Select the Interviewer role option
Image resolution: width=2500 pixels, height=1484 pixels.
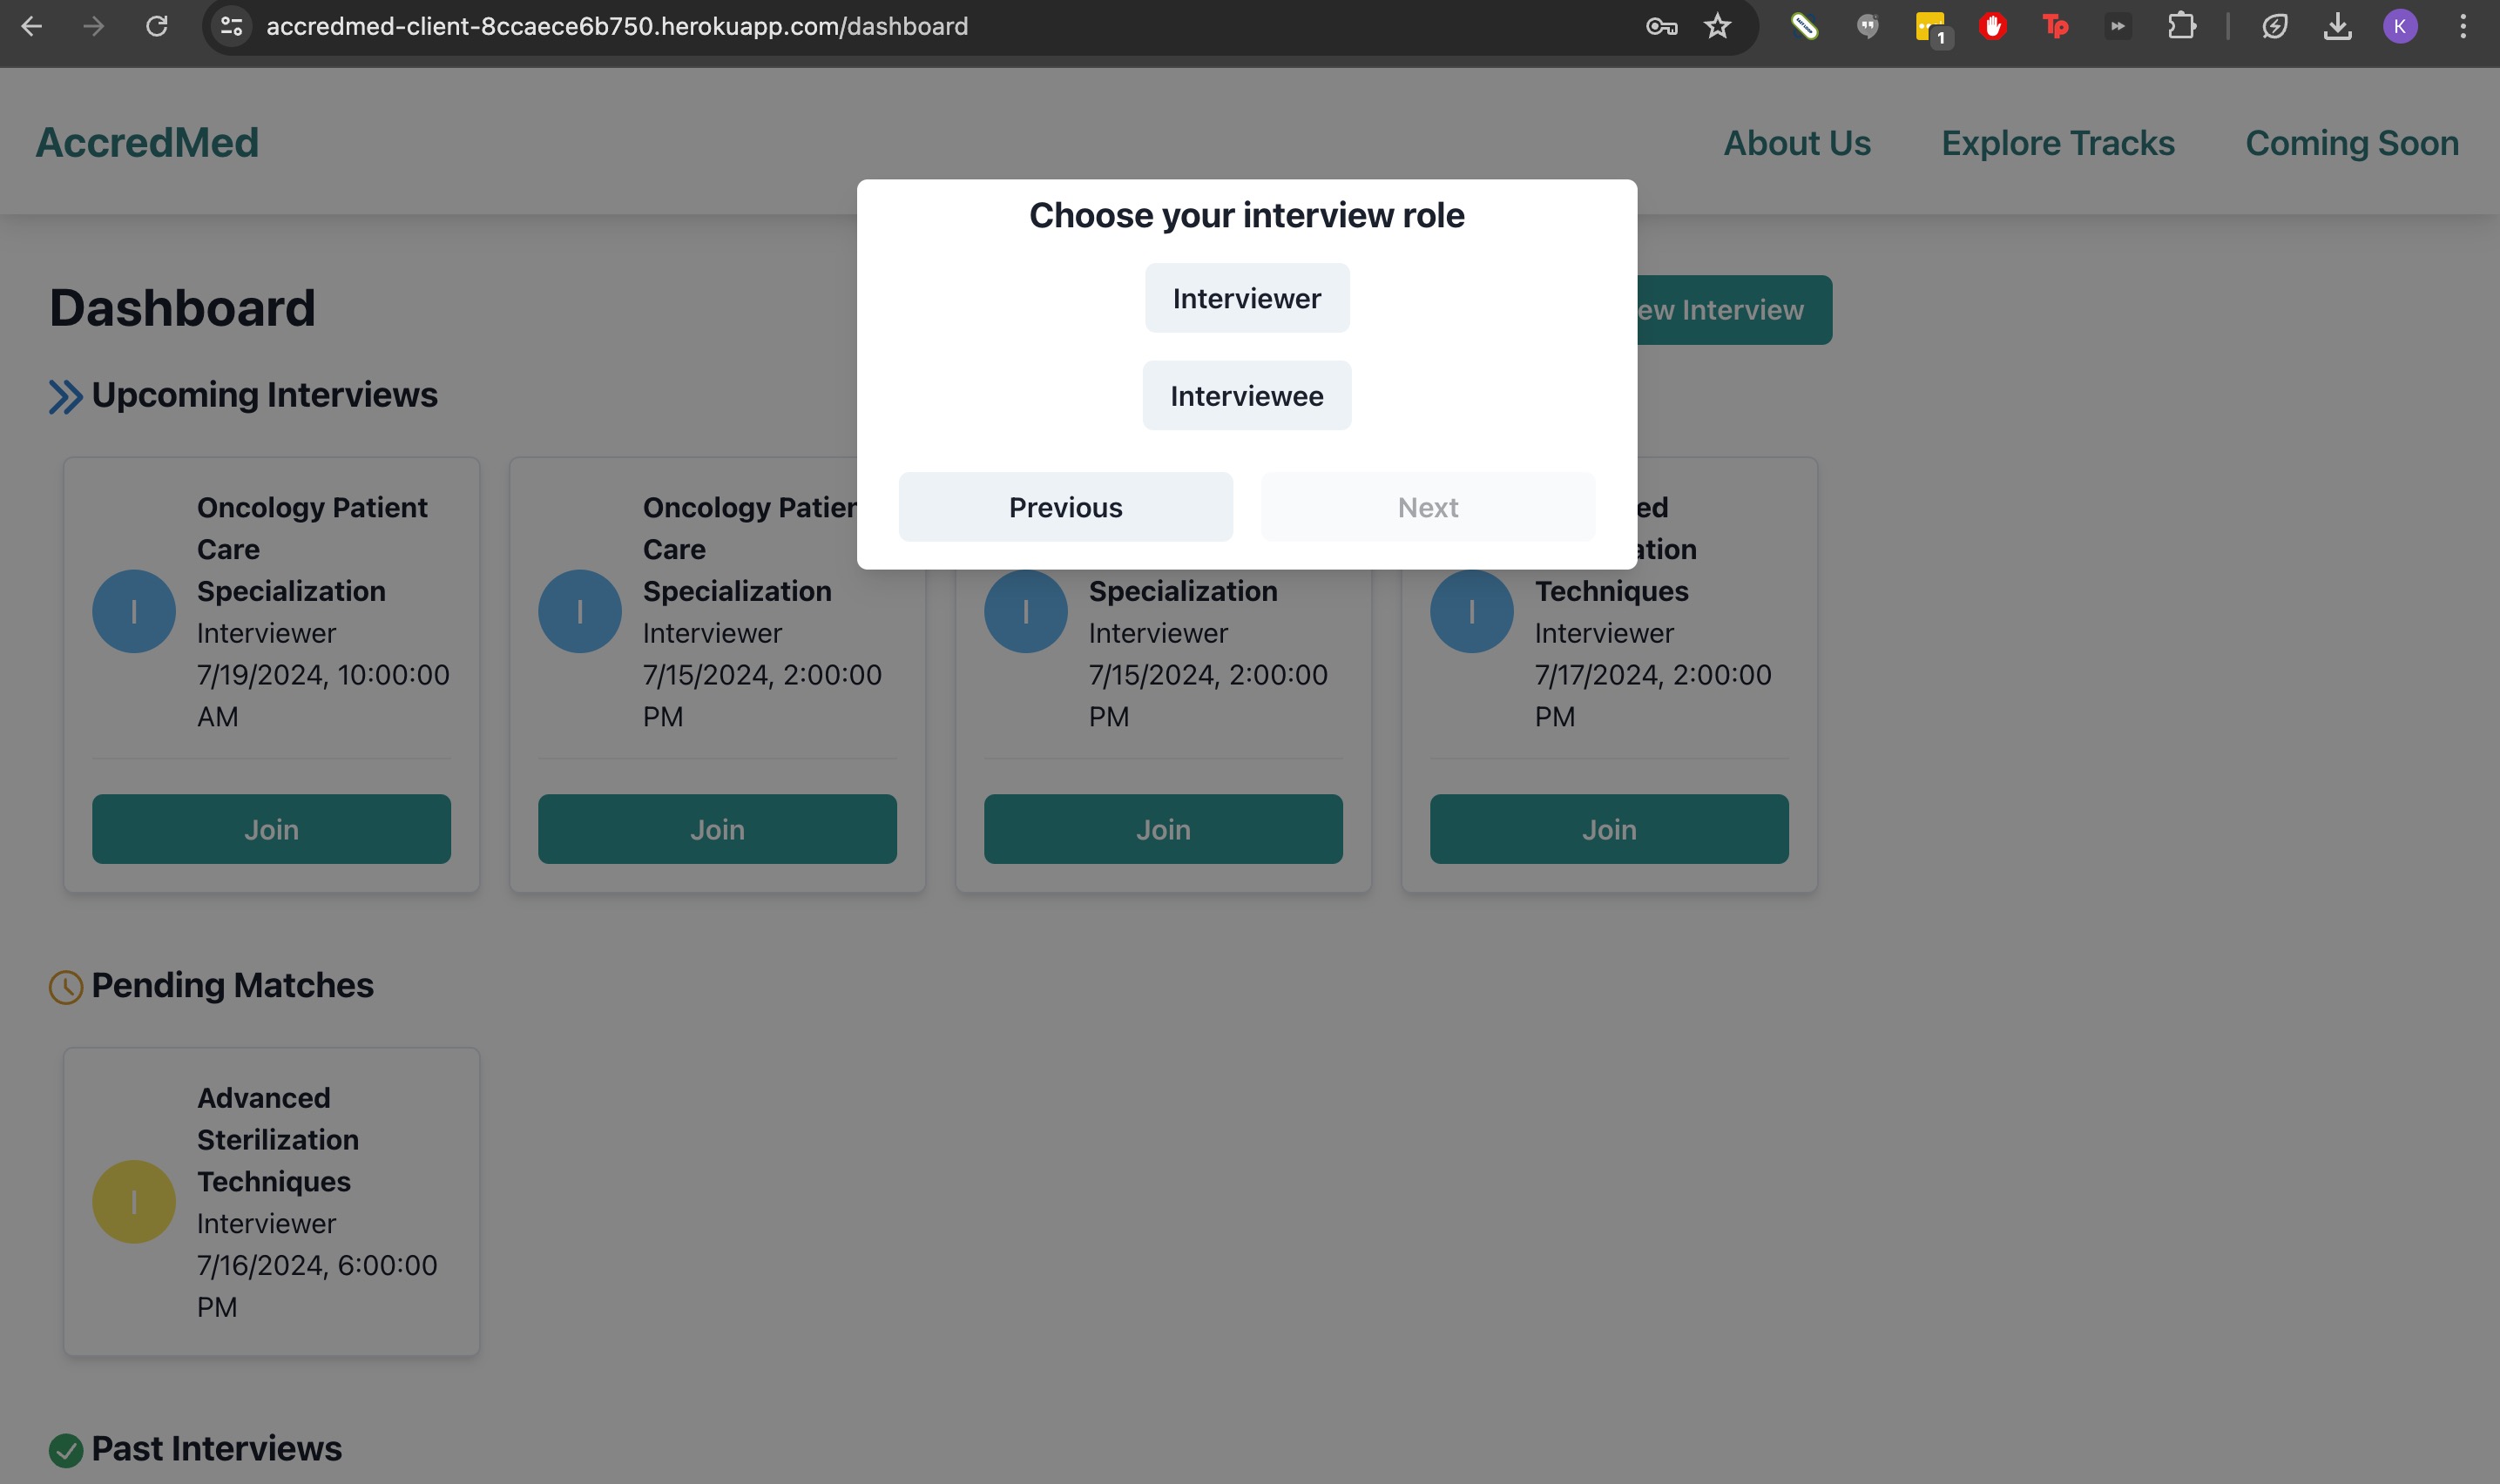pos(1246,298)
